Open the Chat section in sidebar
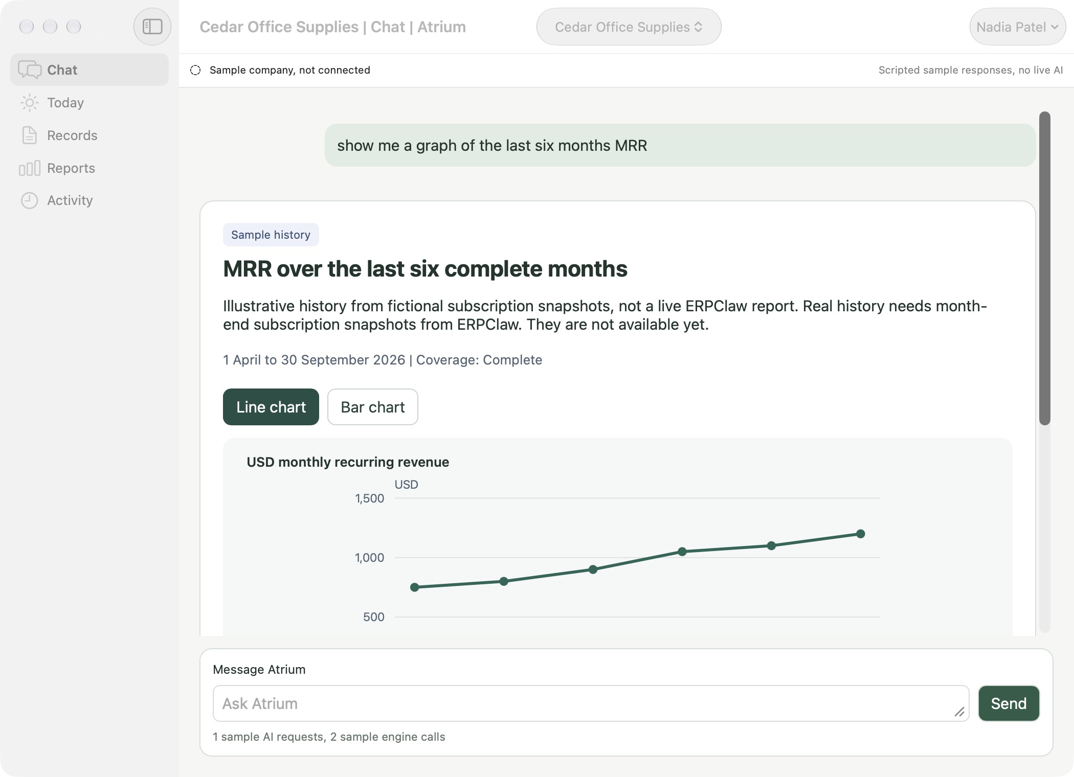 coord(89,70)
